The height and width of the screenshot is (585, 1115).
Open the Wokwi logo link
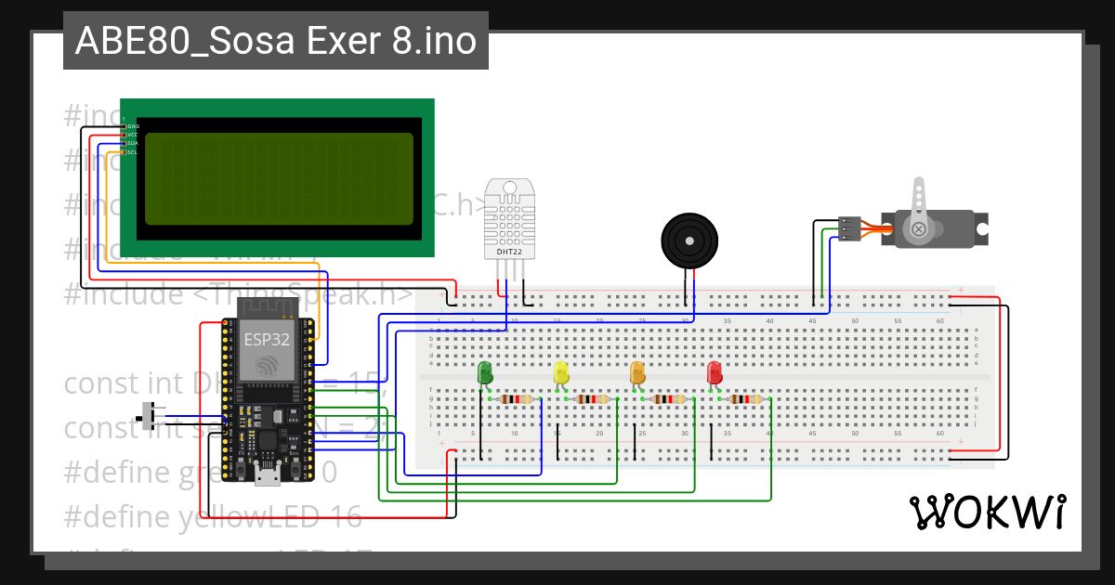pyautogui.click(x=989, y=512)
